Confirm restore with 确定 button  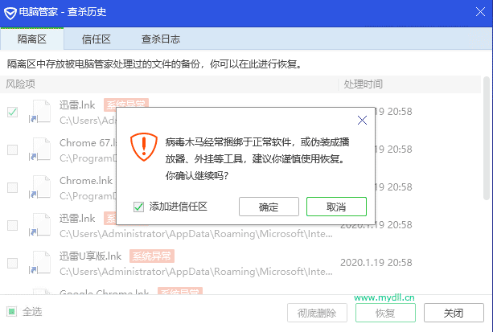[269, 207]
